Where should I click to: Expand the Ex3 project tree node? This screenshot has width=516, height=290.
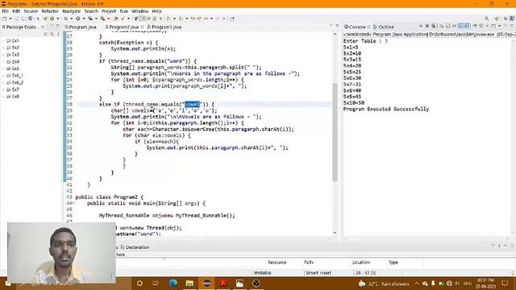(x=3, y=55)
